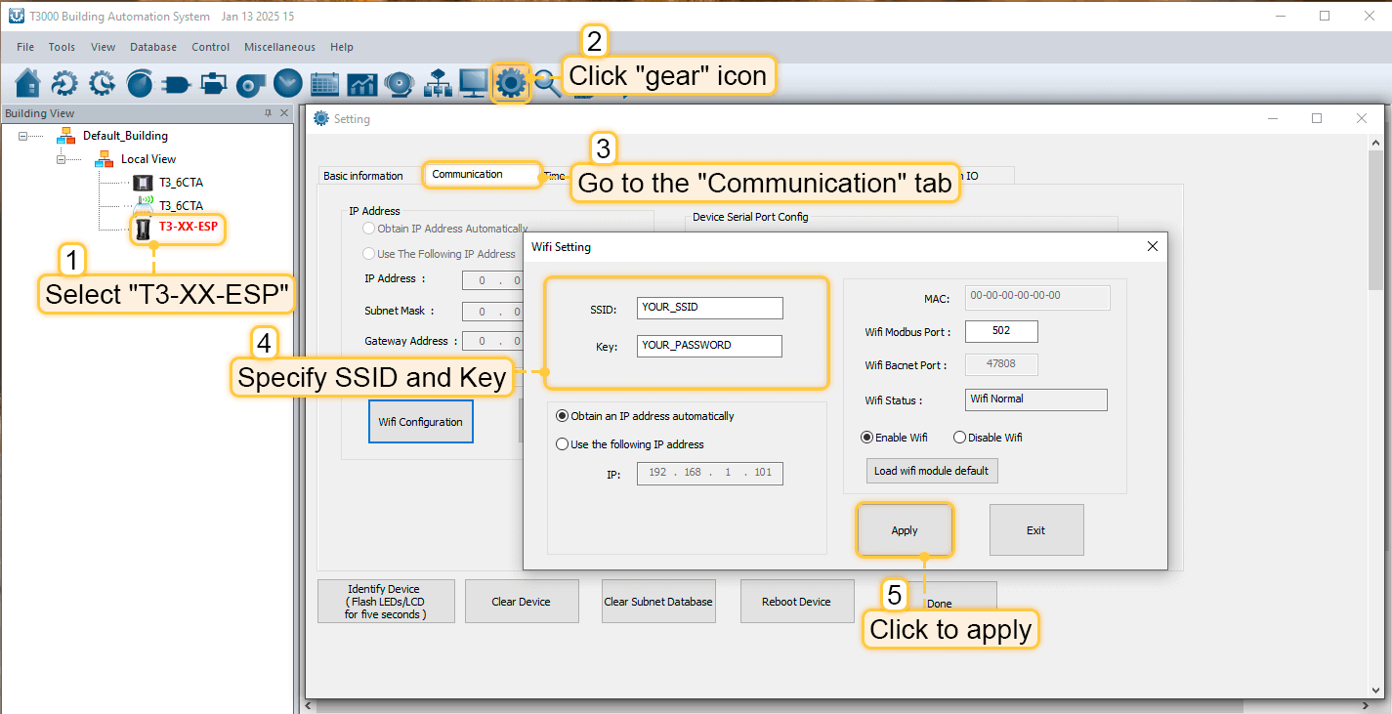The height and width of the screenshot is (714, 1392).
Task: Open the Miscellaneous menu
Action: coord(279,47)
